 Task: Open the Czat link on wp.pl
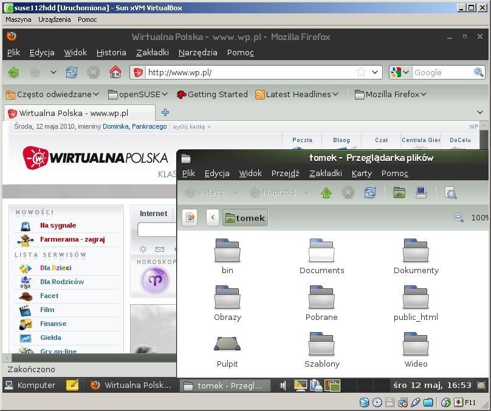(382, 140)
